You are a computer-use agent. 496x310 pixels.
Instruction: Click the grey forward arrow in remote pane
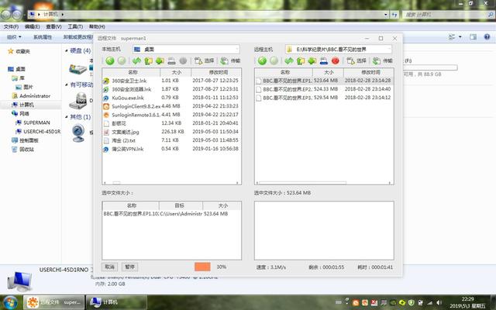[x=274, y=60]
